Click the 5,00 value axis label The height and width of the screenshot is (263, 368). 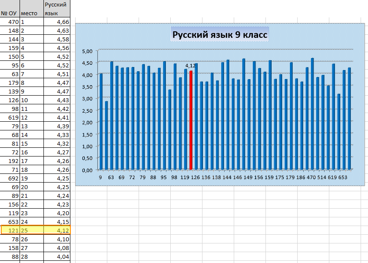pyautogui.click(x=87, y=51)
